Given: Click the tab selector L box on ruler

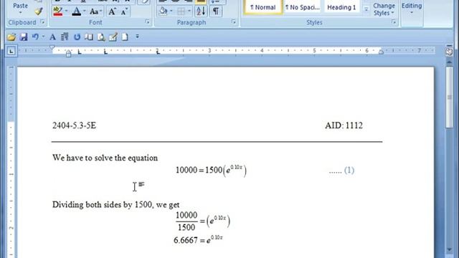Looking at the screenshot, I should (x=11, y=51).
